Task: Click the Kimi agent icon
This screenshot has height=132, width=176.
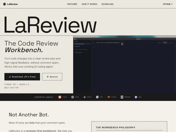Action: tap(97, 97)
